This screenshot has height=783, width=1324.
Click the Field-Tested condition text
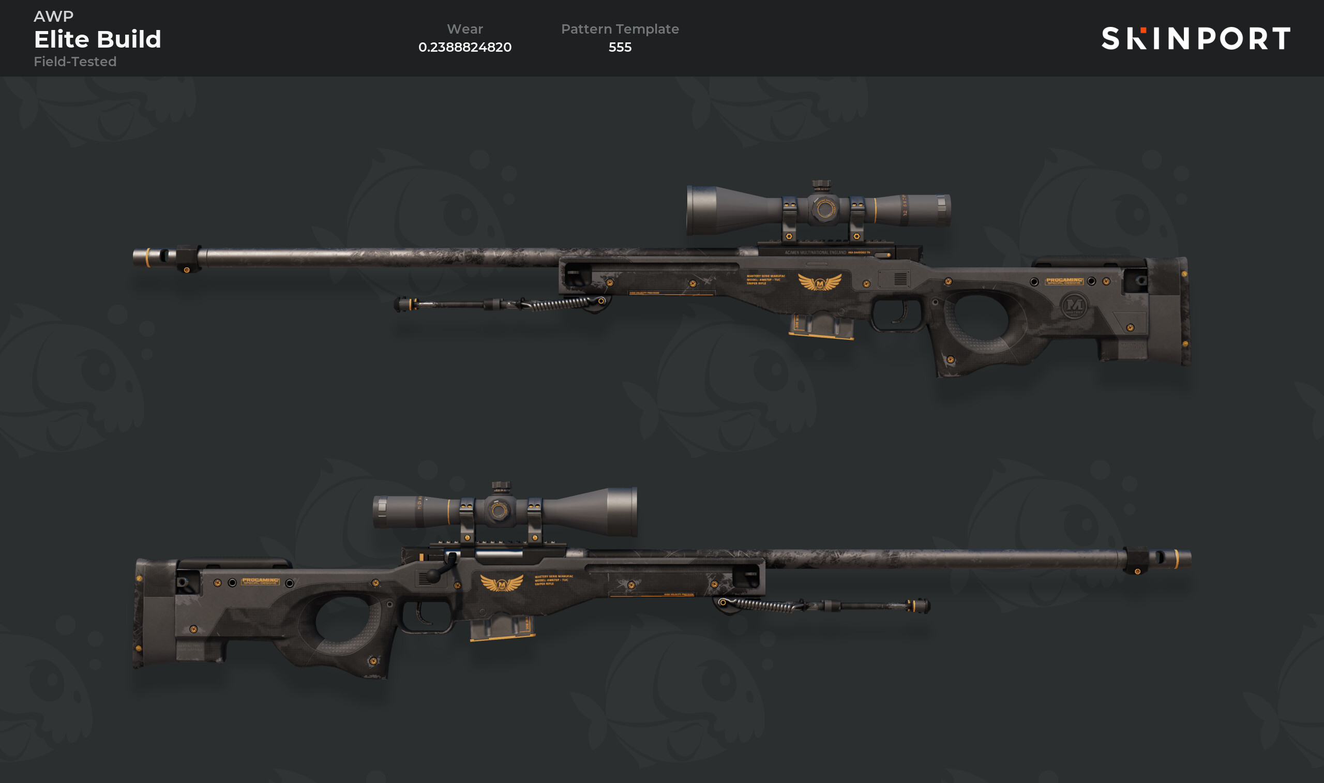pos(75,61)
